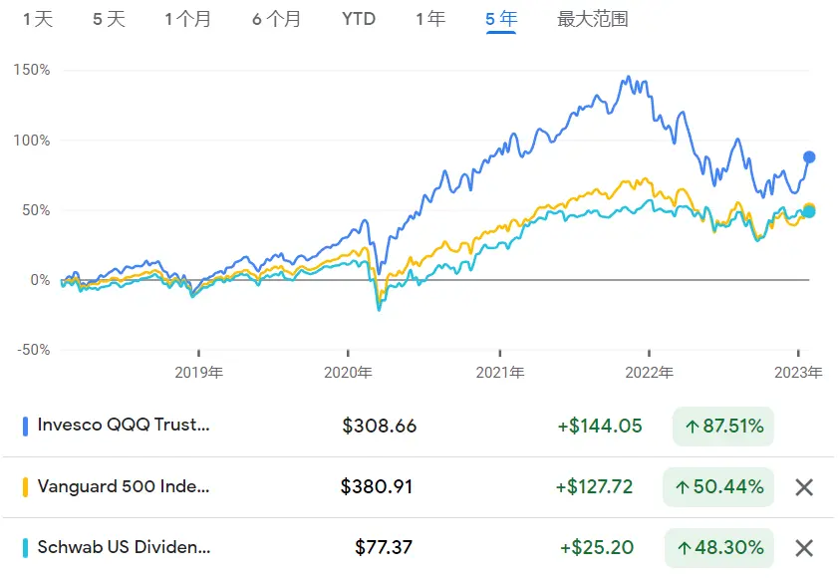Viewport: 838px width, 579px height.
Task: Switch to the 1年 range tab
Action: pos(430,19)
